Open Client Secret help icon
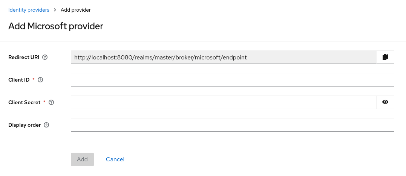Screen dimensions: 406x176 click(x=52, y=102)
